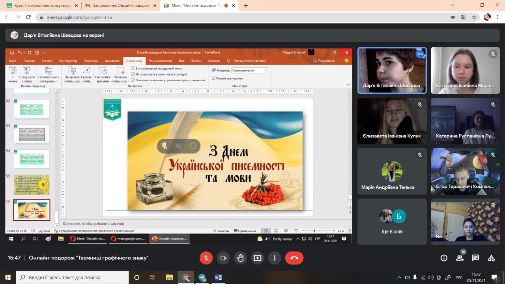
Task: Click the Present now screen-share icon
Action: click(x=258, y=258)
